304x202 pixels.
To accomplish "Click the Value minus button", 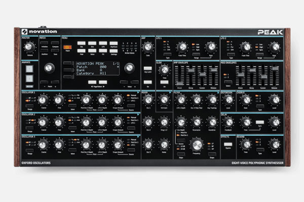I will (124, 82).
